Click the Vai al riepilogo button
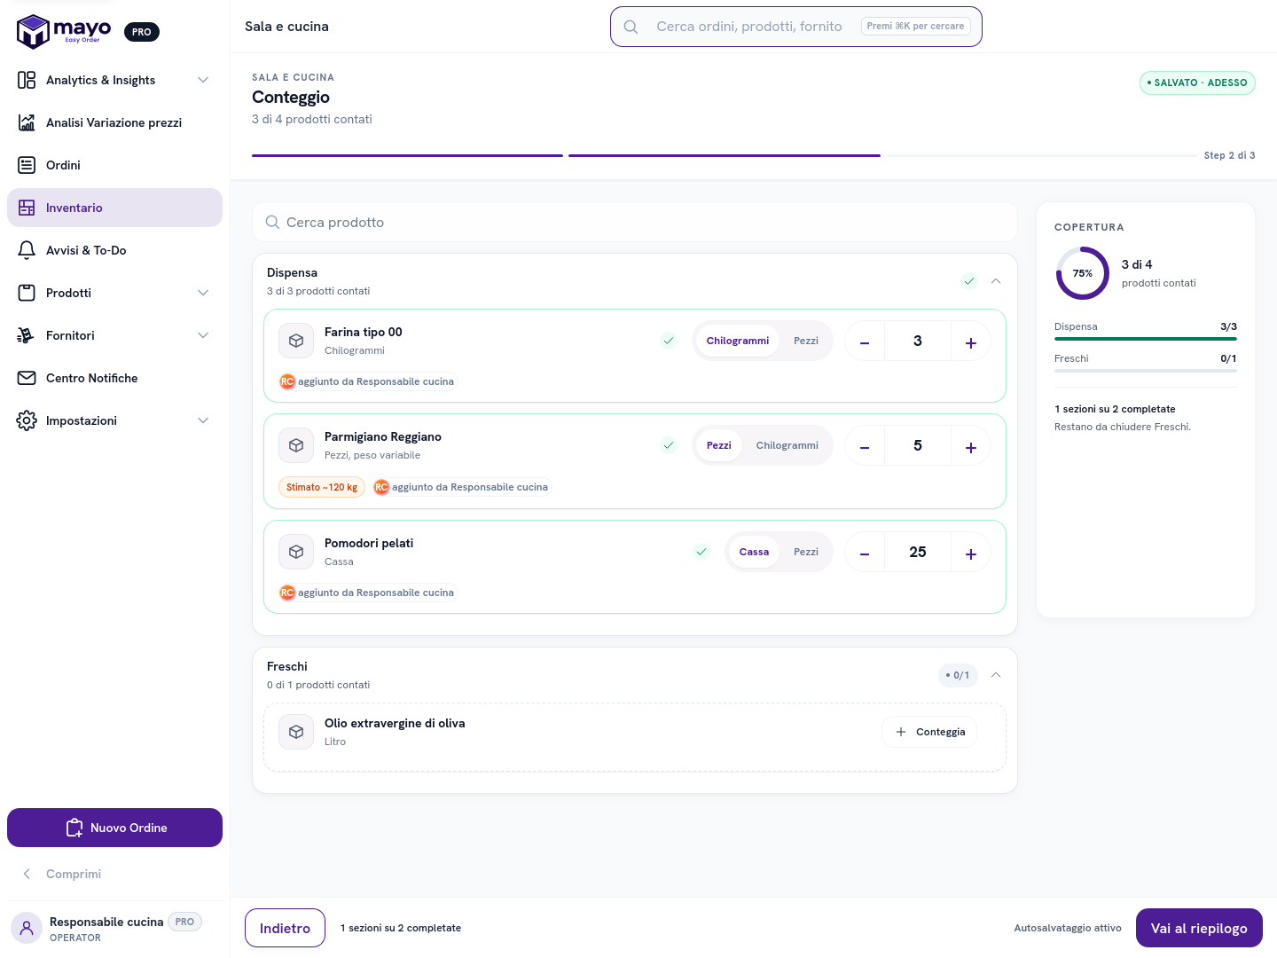This screenshot has width=1277, height=958. pos(1199,928)
